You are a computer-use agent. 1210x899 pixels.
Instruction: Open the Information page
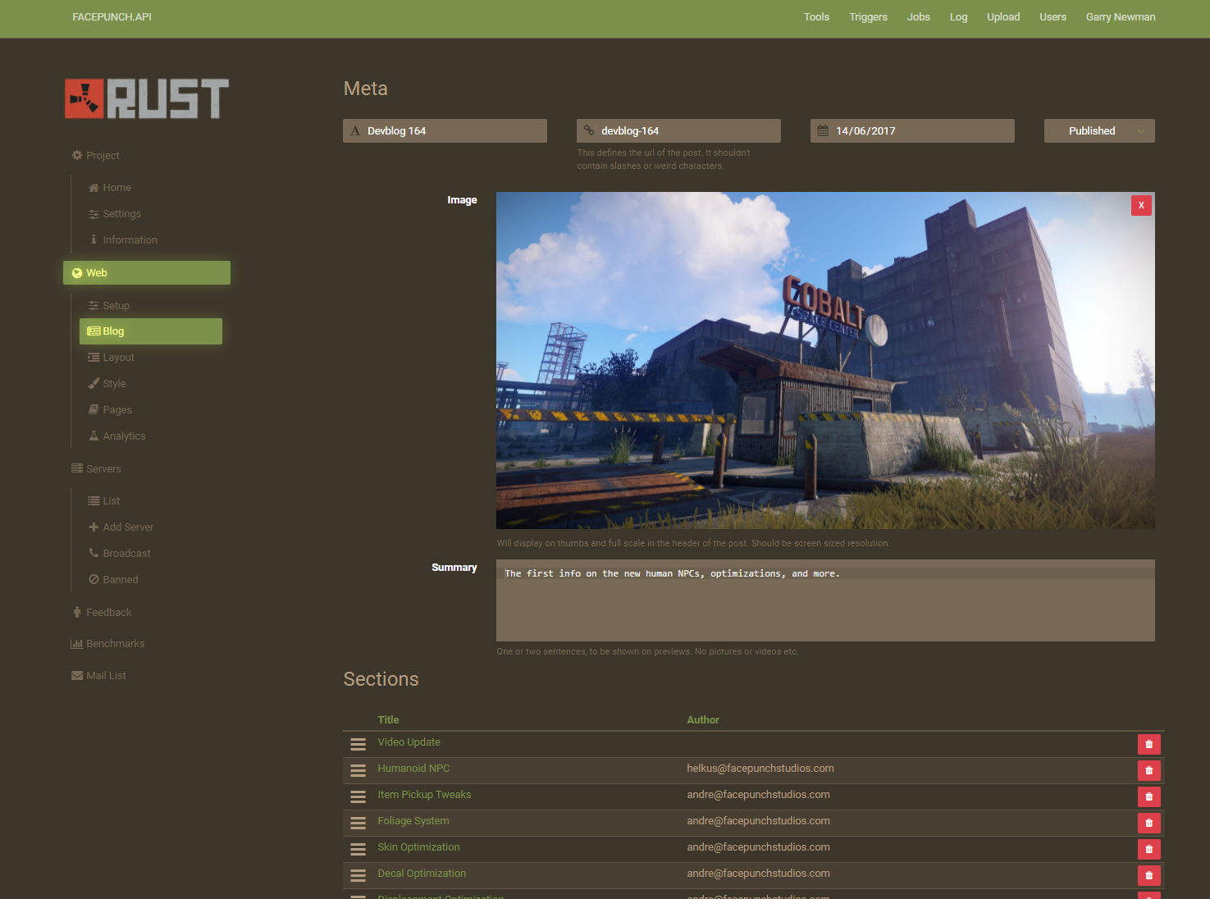pyautogui.click(x=123, y=240)
